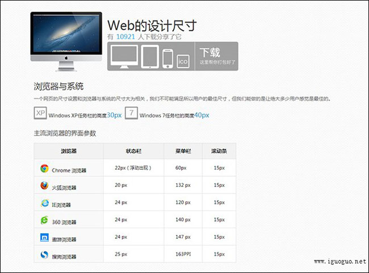The width and height of the screenshot is (369, 273).
Task: Click the Firefox browser icon
Action: [x=44, y=186]
